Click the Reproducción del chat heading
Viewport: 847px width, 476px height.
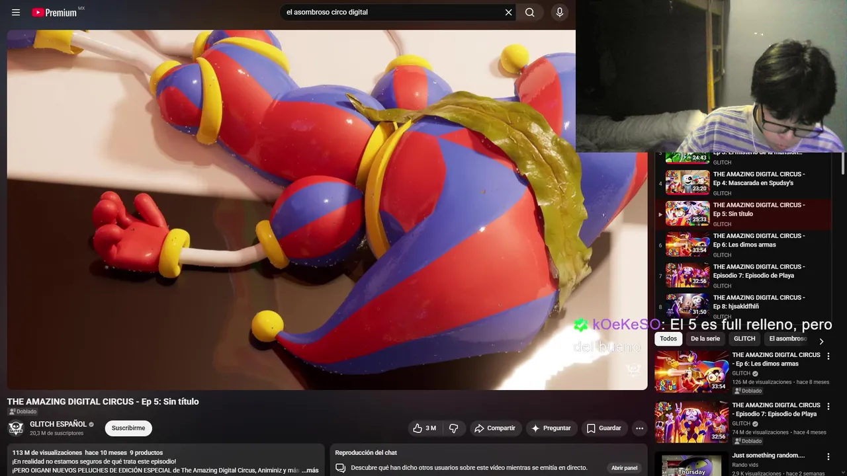366,453
